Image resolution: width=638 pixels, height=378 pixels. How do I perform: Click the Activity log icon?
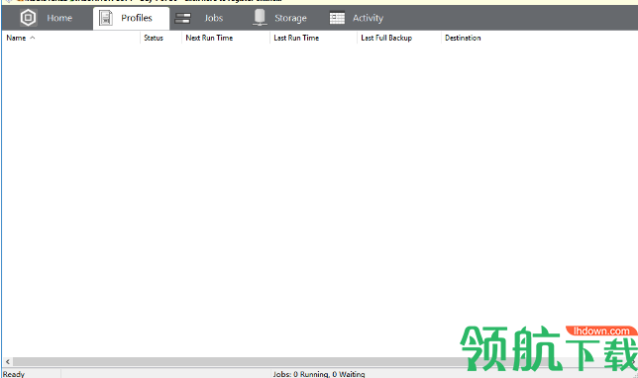pyautogui.click(x=337, y=18)
